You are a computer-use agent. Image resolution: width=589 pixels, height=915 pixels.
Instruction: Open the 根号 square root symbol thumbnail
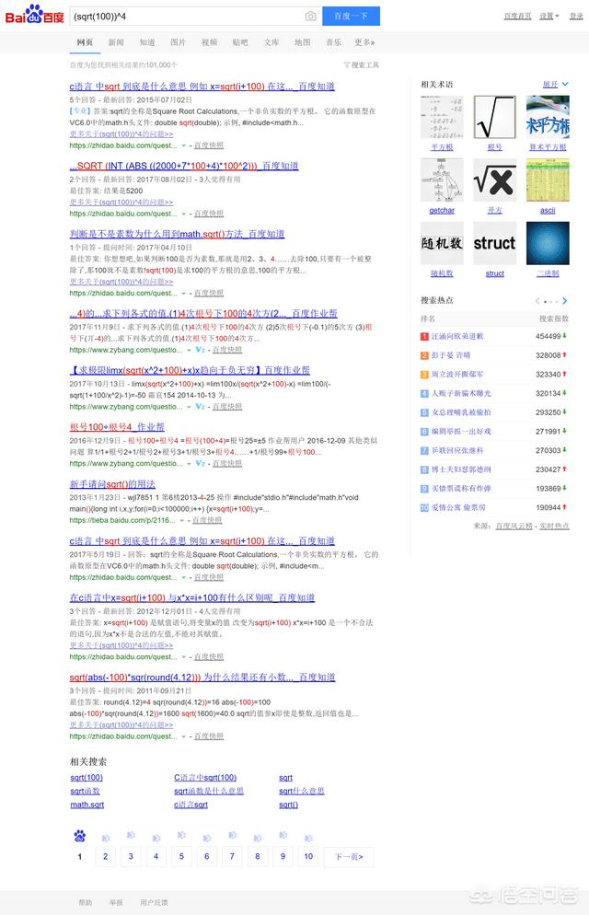[x=494, y=117]
